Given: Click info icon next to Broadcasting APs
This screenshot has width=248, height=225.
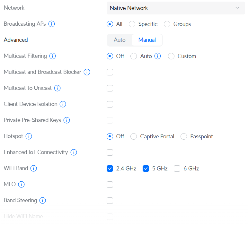Looking at the screenshot, I should click(x=51, y=24).
